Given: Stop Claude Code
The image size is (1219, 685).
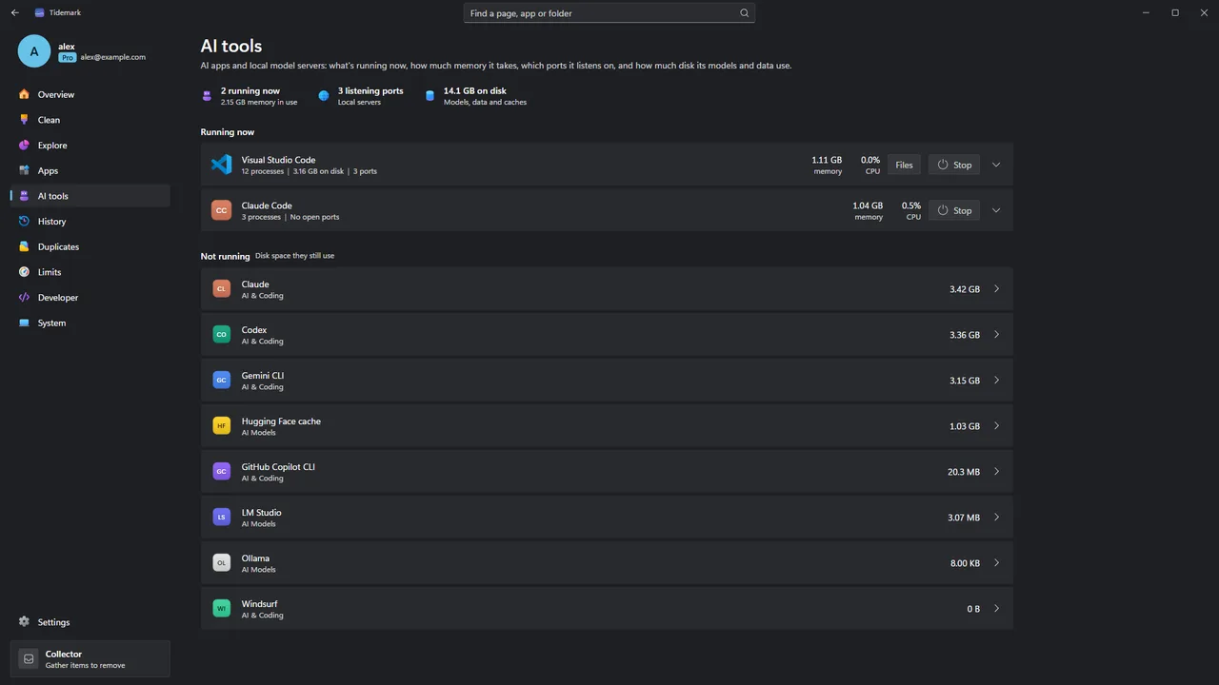Looking at the screenshot, I should [954, 210].
